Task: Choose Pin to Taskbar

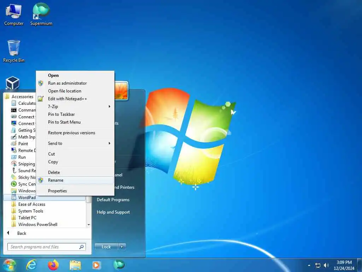Action: [x=75, y=114]
